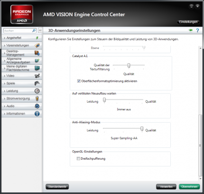Select Audio in the sidebar
The width and height of the screenshot is (204, 194).
(x=22, y=106)
